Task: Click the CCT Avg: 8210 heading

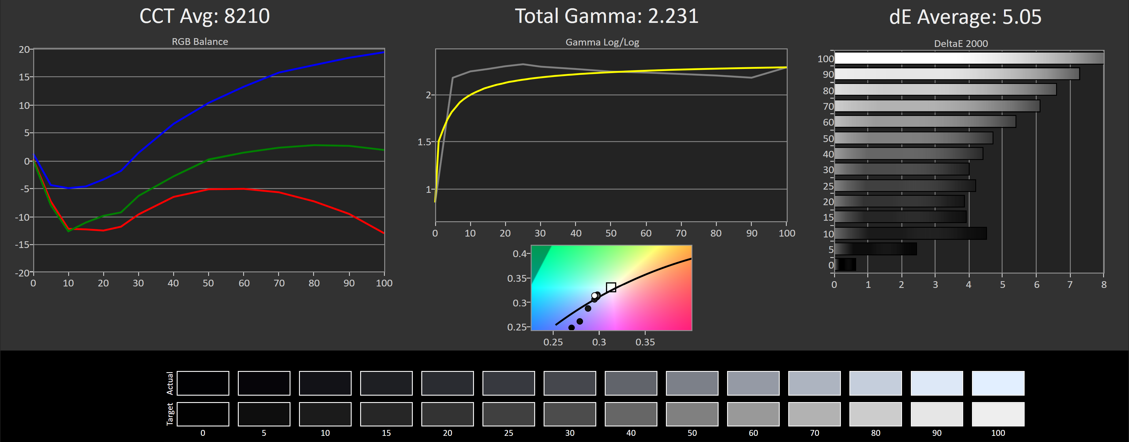Action: [x=204, y=16]
